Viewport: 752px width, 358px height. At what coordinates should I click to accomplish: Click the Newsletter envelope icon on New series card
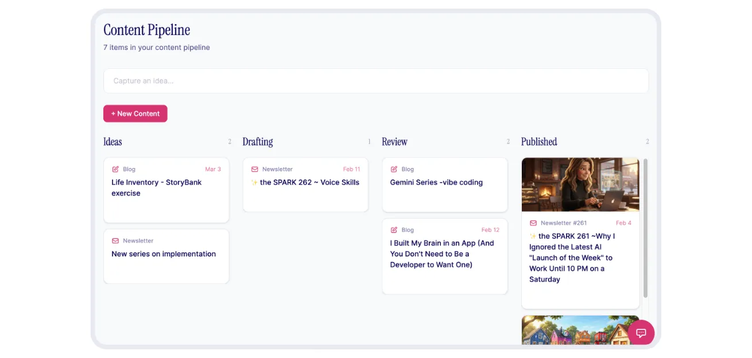(x=116, y=240)
